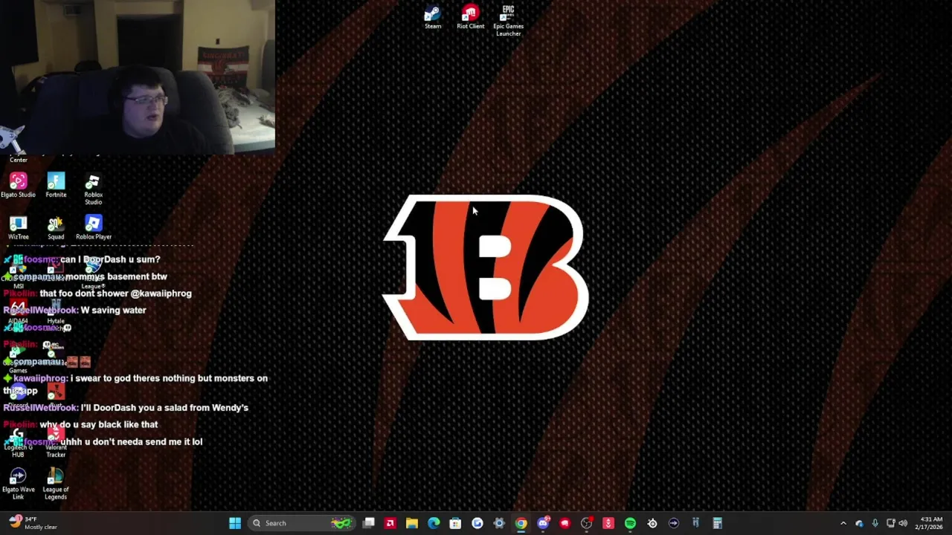This screenshot has width=952, height=535.
Task: Open Microsoft Store from the taskbar
Action: click(455, 523)
